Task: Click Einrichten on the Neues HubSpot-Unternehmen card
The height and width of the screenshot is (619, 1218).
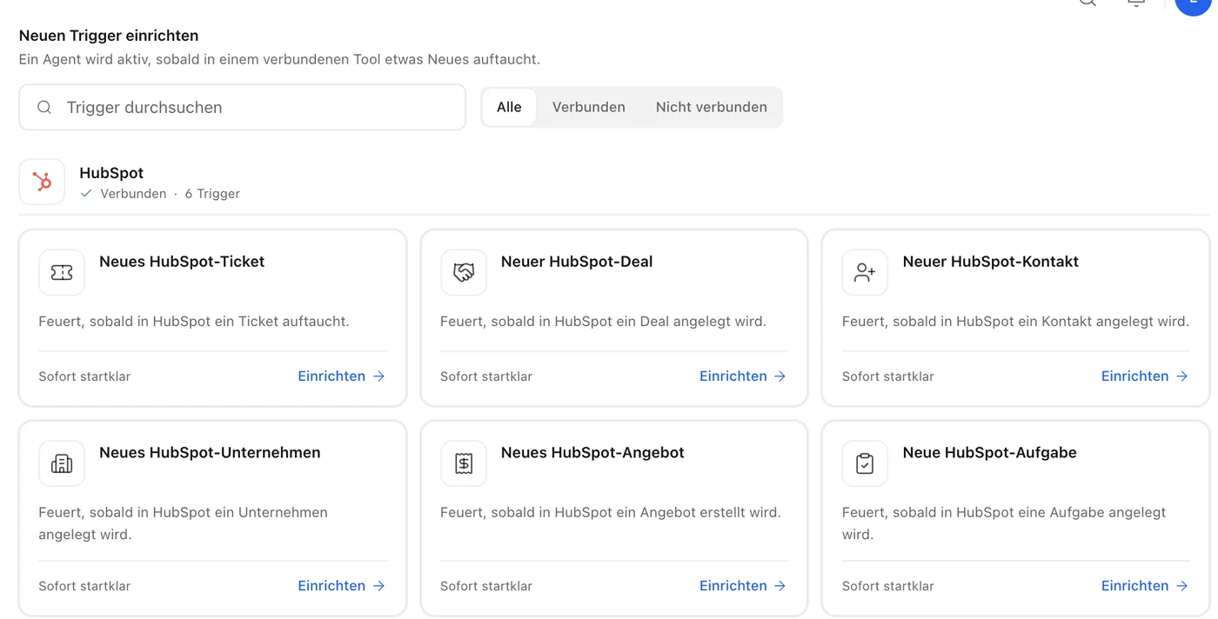Action: click(x=341, y=586)
